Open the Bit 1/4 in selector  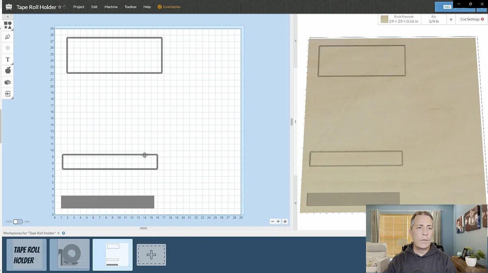coord(434,19)
